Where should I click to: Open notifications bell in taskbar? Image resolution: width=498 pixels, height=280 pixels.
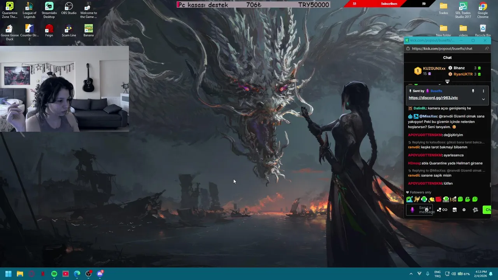[491, 274]
